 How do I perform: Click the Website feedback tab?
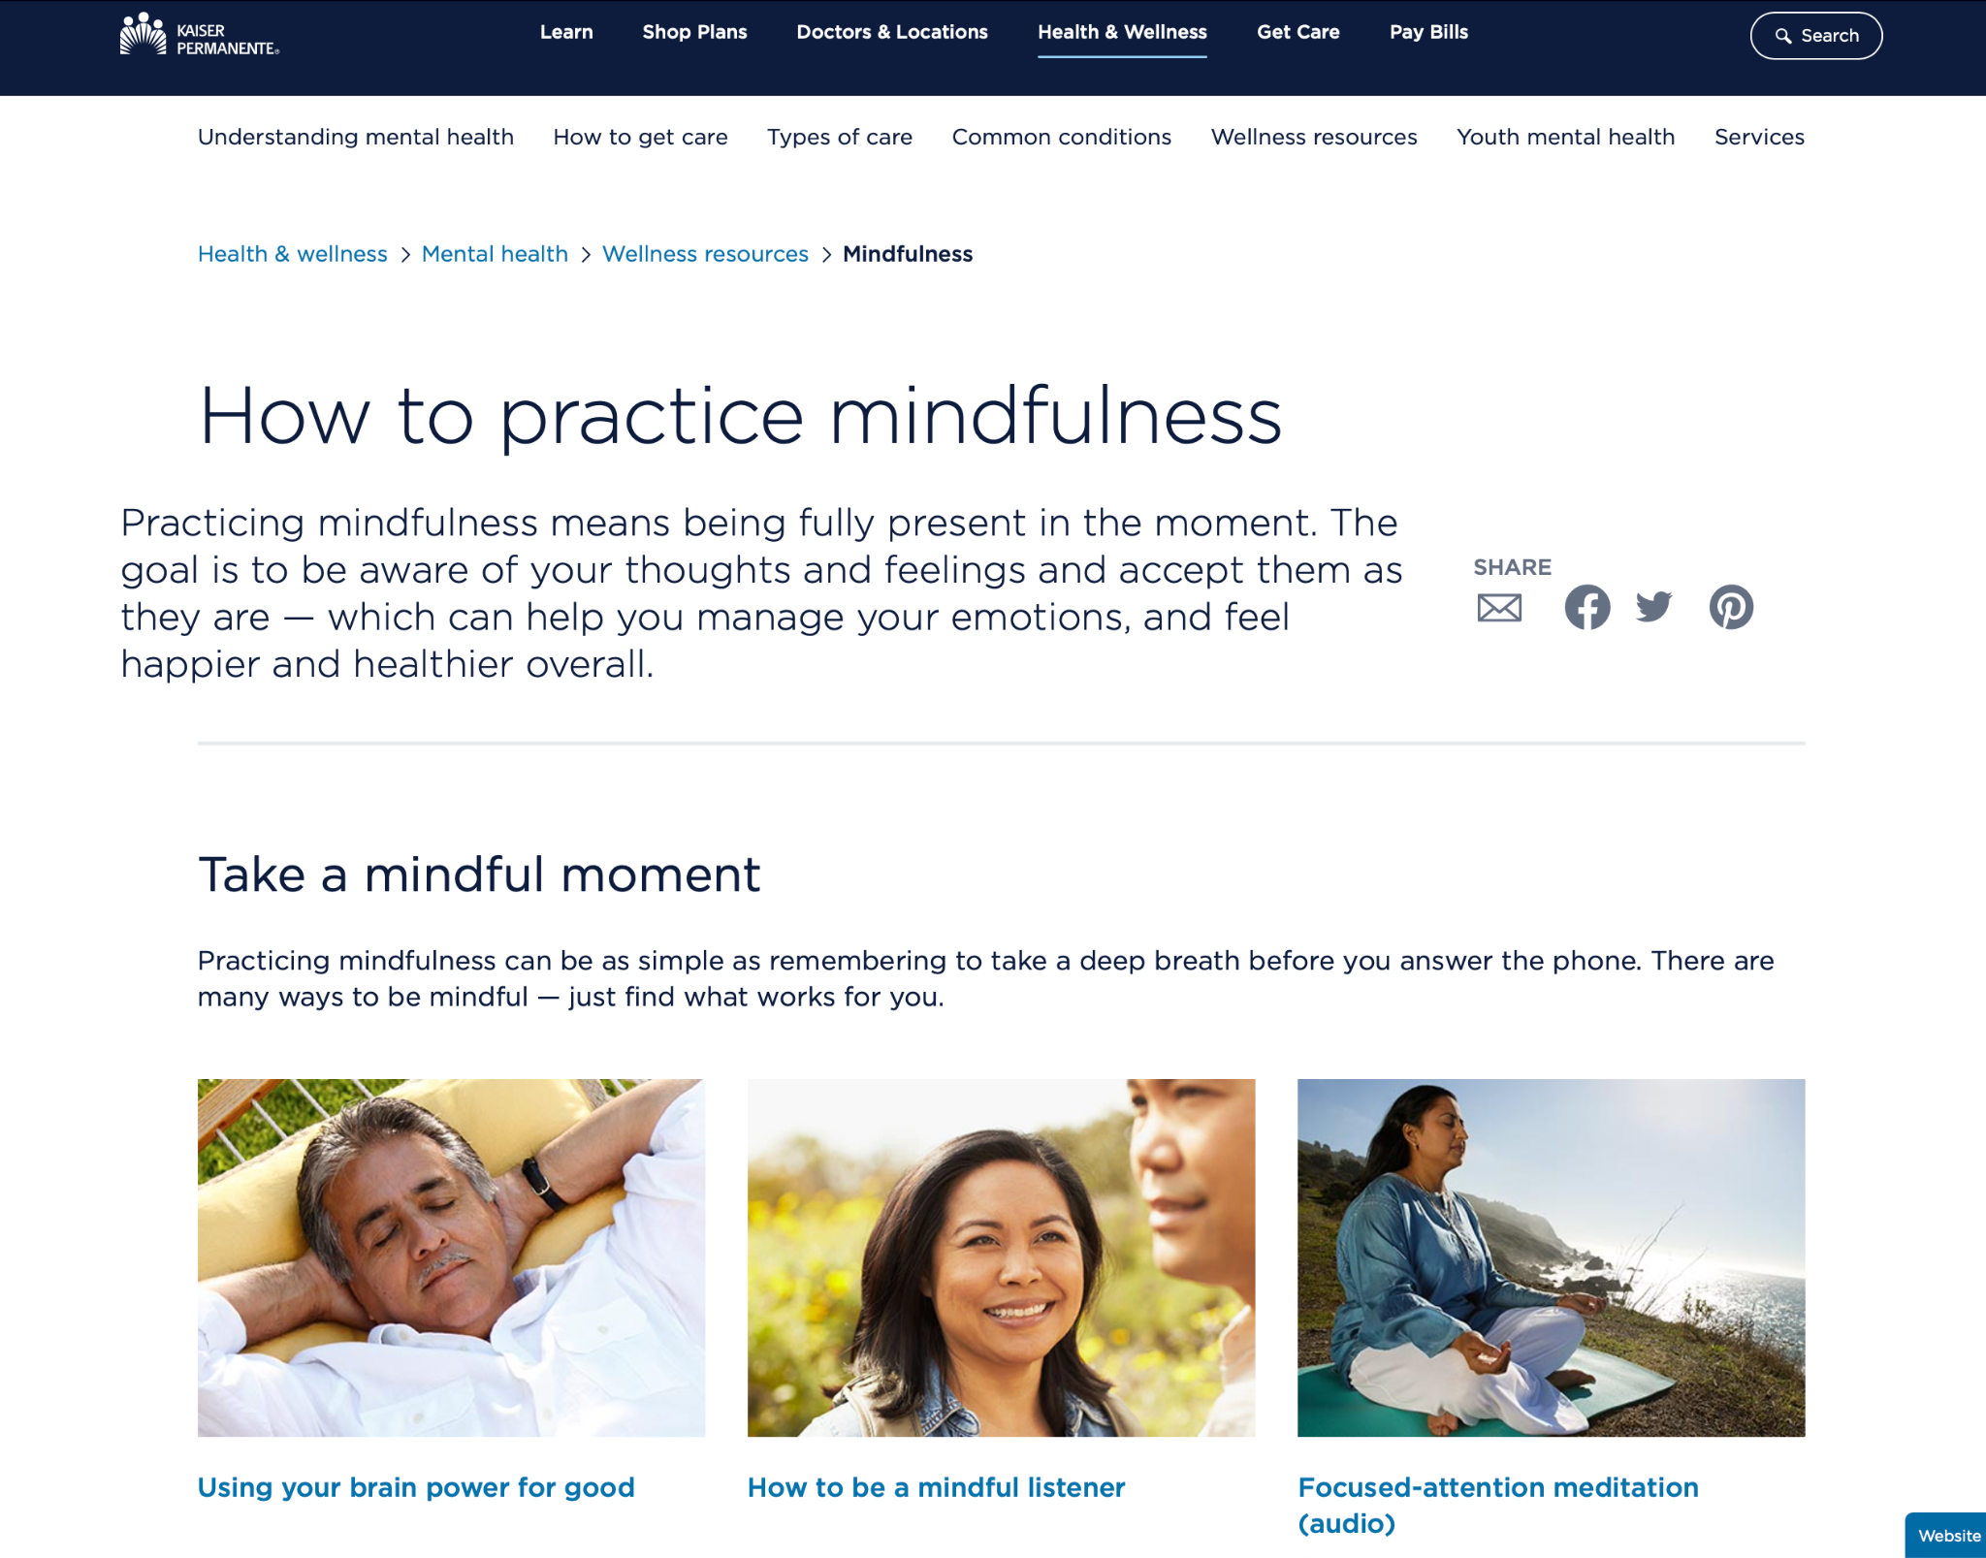click(1946, 1536)
